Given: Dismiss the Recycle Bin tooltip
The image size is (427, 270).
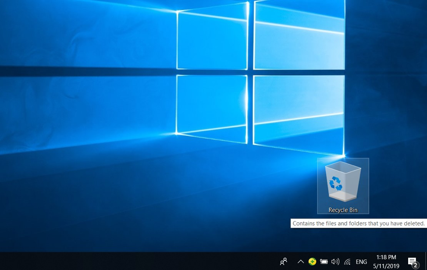Looking at the screenshot, I should 358,224.
